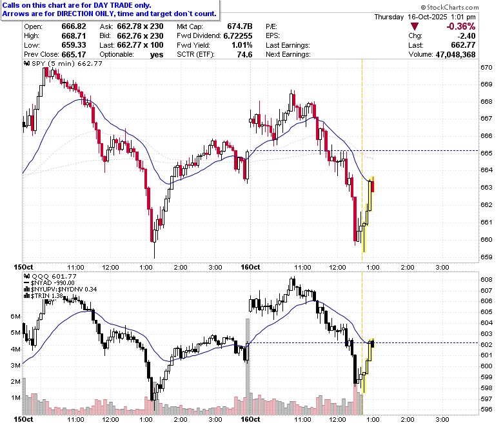Click the 16Oct date label under SPY chart
Viewport: 503px width, 425px height.
250,267
